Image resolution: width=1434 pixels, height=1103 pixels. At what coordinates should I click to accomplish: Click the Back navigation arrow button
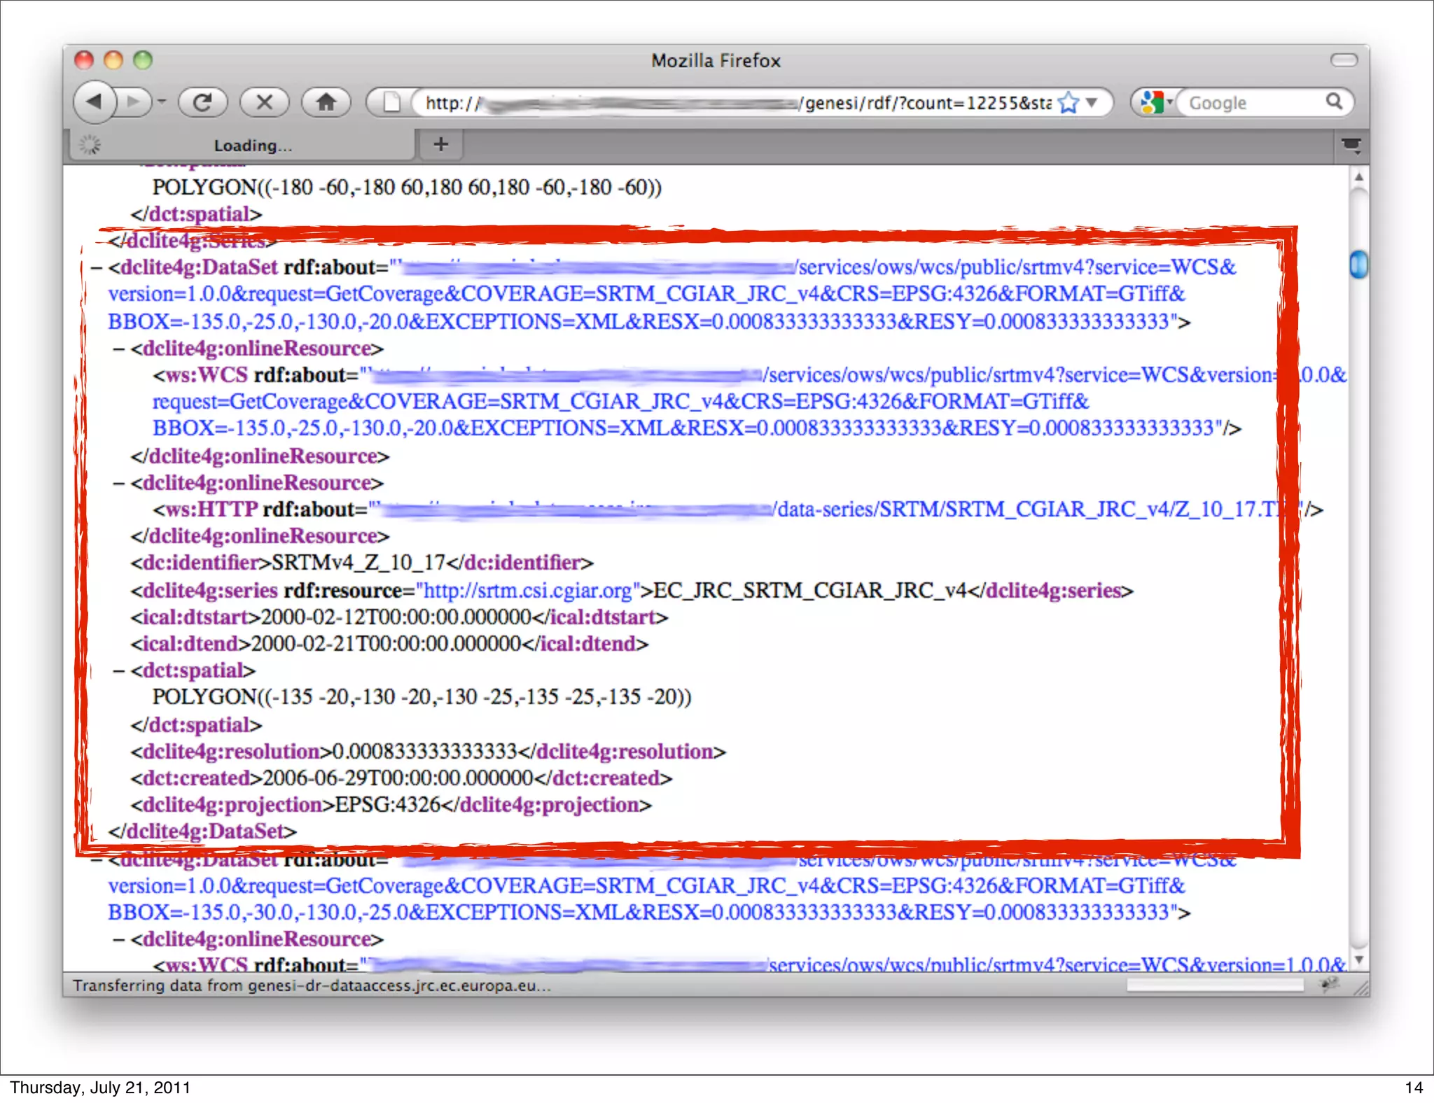click(x=95, y=102)
